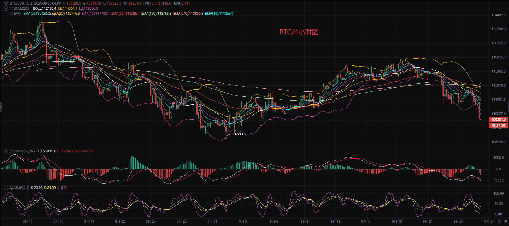Open the EMA indicator settings label
This screenshot has height=226, width=509.
(x=17, y=14)
